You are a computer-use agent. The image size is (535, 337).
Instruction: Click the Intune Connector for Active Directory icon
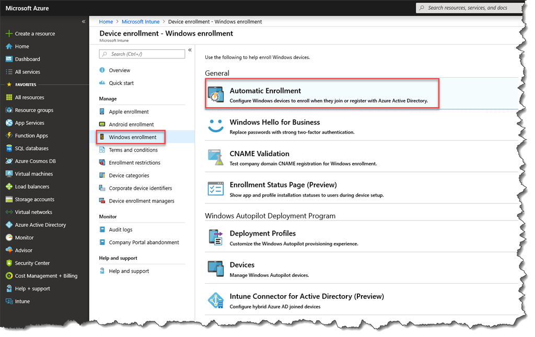coord(216,300)
